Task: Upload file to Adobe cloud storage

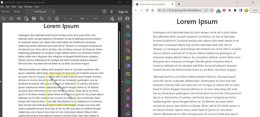Action: [19, 19]
